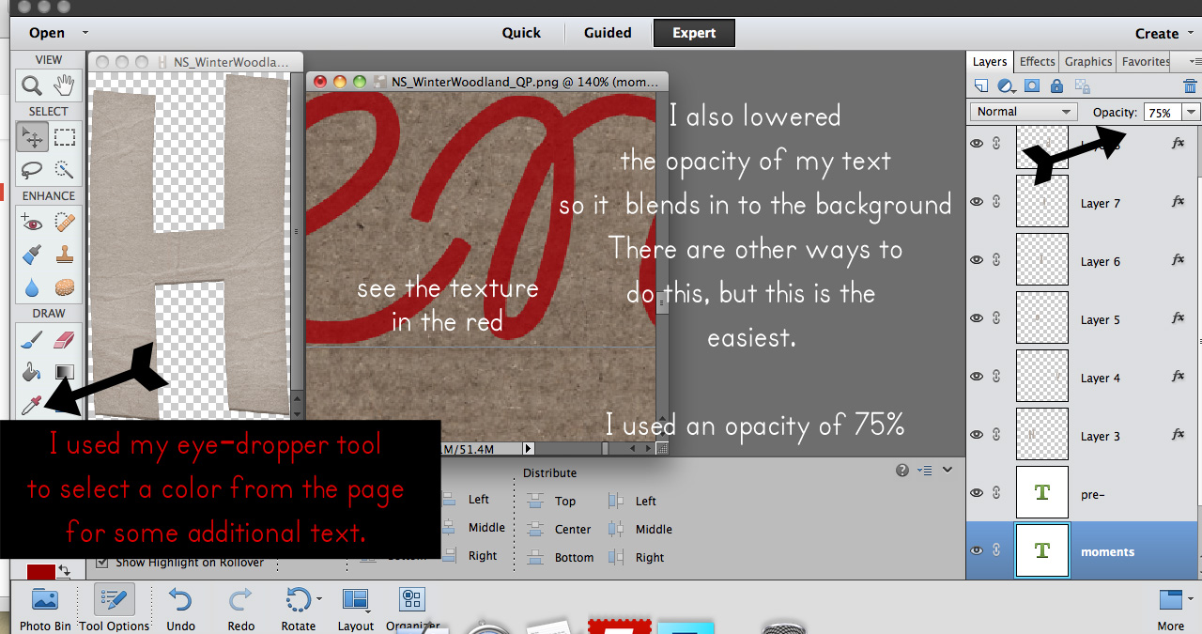
Task: Click the Undo button
Action: pyautogui.click(x=180, y=609)
